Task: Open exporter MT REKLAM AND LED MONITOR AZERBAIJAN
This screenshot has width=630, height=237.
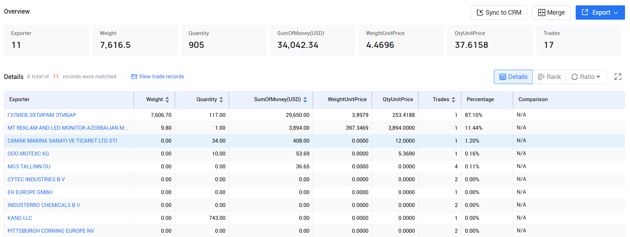Action: pyautogui.click(x=68, y=128)
